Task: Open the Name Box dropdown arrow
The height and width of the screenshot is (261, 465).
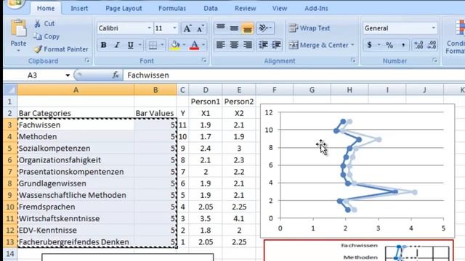Action: coord(68,75)
